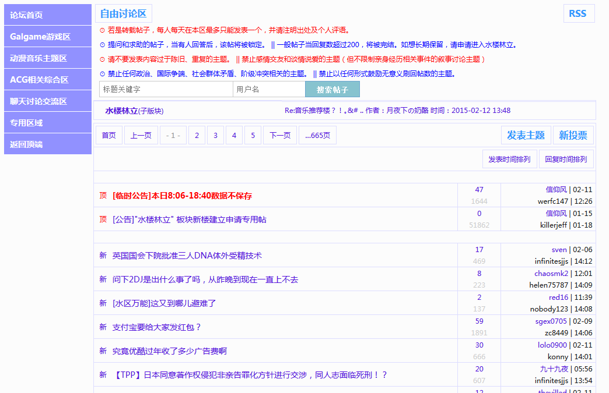
Task: Click view count 51862
Action: point(480,225)
